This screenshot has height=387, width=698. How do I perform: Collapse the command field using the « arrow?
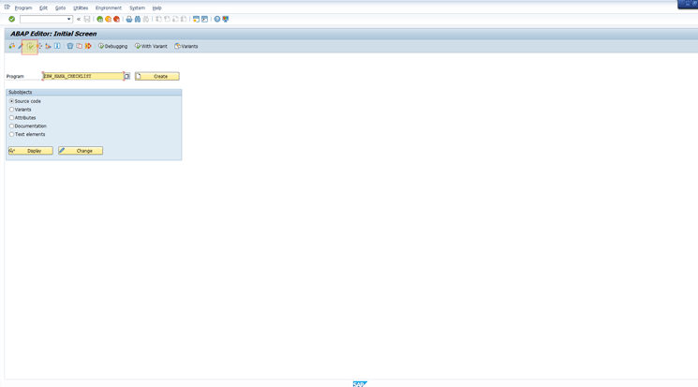[79, 19]
